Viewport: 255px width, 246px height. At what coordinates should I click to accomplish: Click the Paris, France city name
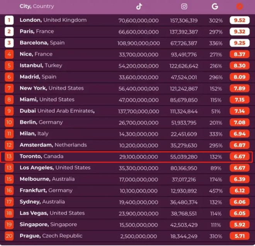[37, 31]
